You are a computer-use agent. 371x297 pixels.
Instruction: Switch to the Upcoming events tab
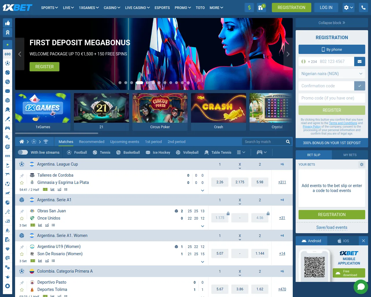(125, 142)
